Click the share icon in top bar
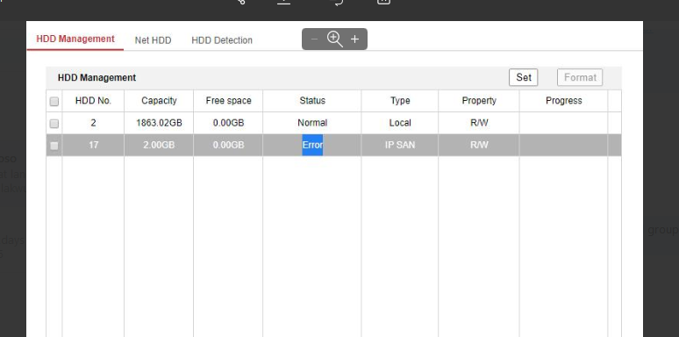 point(241,1)
